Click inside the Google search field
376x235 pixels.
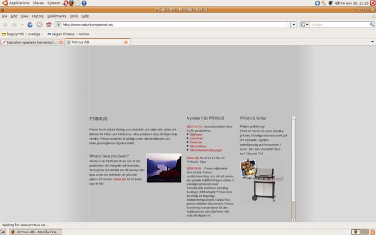340,25
